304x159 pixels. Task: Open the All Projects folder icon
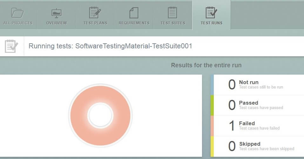17,13
